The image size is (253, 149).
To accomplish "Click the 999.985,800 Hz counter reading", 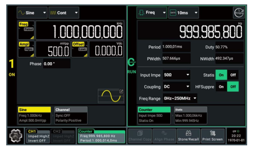I will 190,30.
